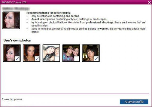Click the Analyze profile button
The height and width of the screenshot is (107, 152).
click(x=134, y=102)
